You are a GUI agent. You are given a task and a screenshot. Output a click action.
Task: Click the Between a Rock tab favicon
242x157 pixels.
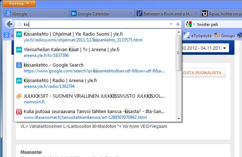pyautogui.click(x=139, y=13)
